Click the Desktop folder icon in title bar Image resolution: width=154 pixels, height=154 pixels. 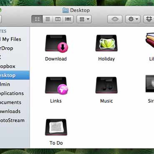66,10
